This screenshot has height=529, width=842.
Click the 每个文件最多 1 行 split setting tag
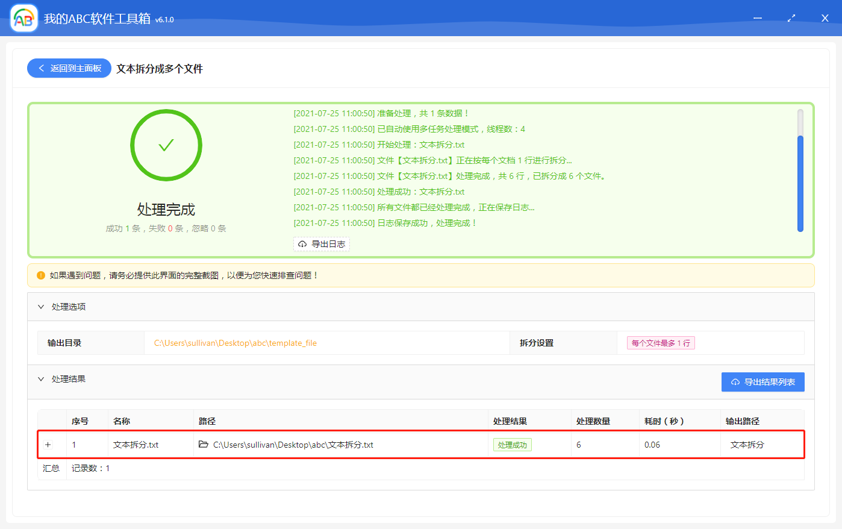(x=661, y=342)
